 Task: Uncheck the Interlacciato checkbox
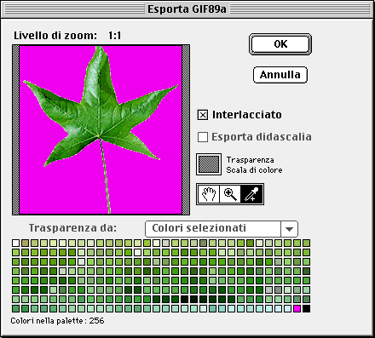click(203, 115)
